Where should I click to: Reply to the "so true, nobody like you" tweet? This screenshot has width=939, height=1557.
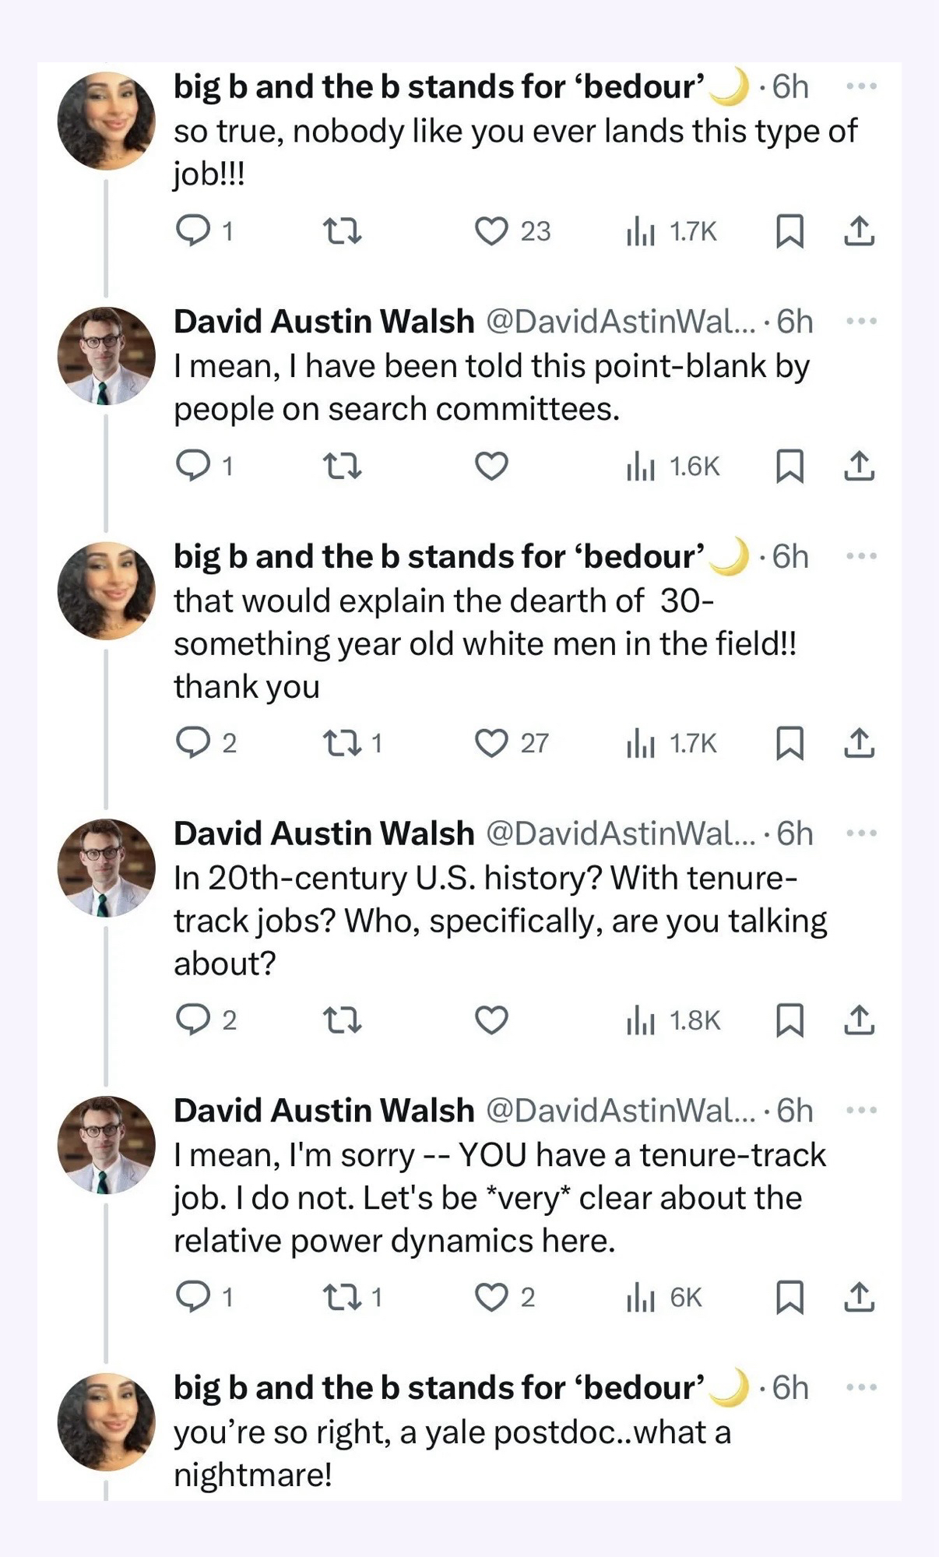pos(192,231)
